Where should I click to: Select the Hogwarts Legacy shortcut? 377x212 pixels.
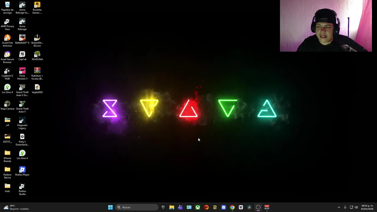(22, 123)
